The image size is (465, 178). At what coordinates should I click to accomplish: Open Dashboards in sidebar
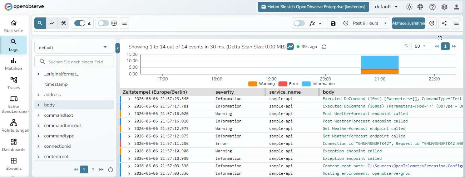14,145
